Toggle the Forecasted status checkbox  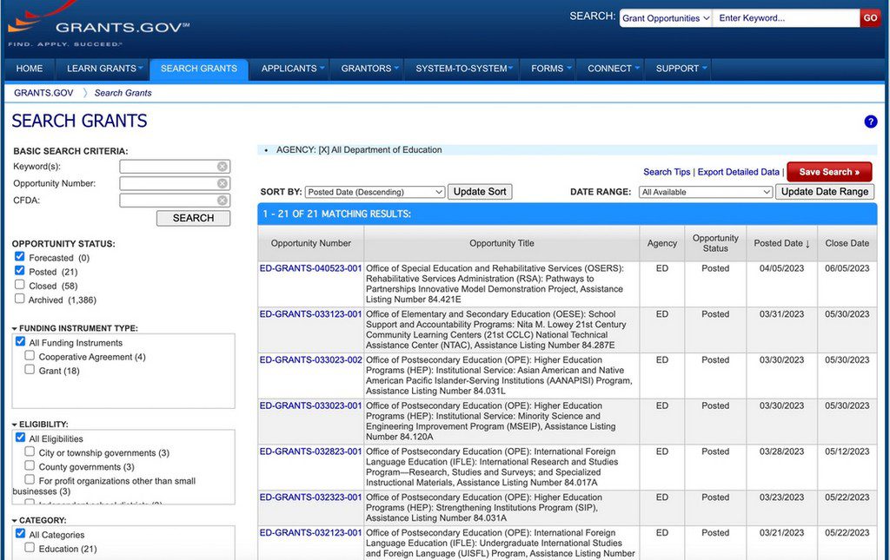(x=20, y=257)
